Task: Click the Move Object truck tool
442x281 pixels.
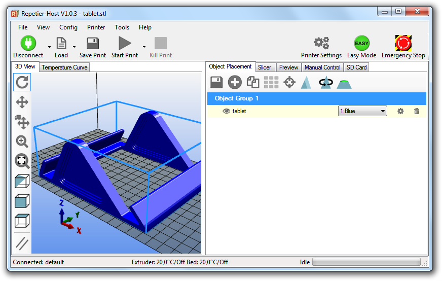Action: coord(22,122)
